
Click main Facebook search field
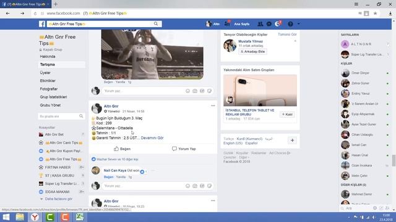click(x=100, y=24)
